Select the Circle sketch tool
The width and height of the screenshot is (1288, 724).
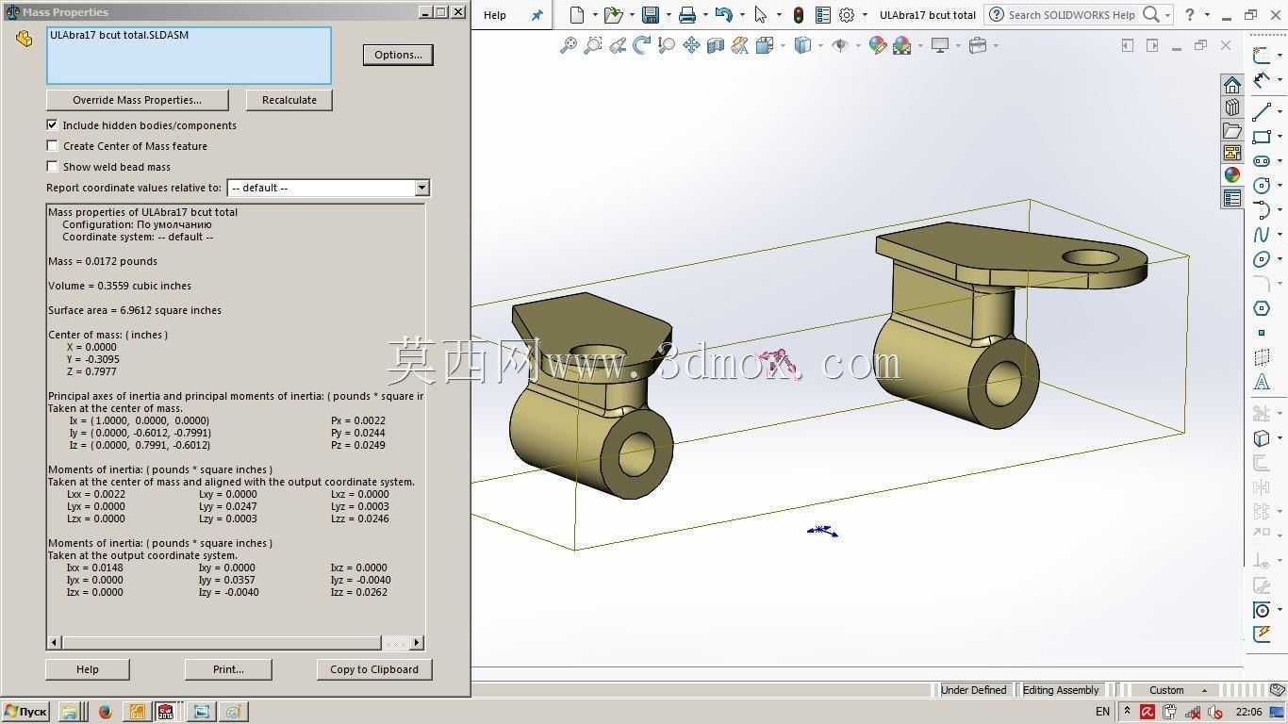pos(1262,186)
